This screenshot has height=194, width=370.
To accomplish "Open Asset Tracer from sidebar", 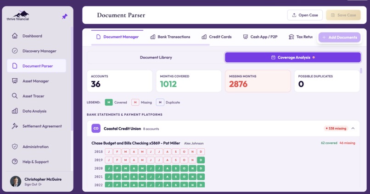I will (37, 96).
